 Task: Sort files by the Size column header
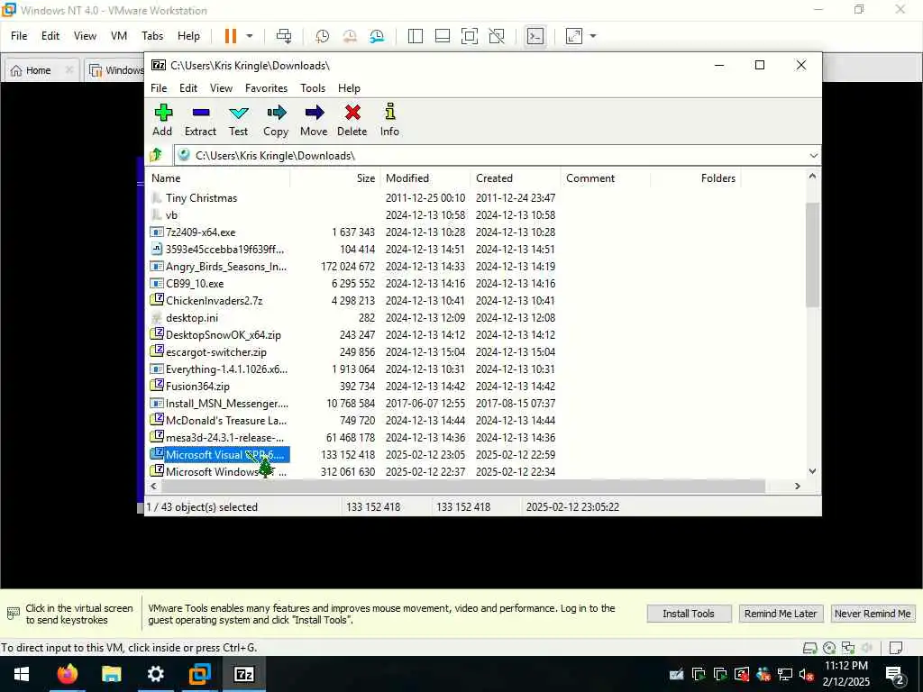coord(335,178)
